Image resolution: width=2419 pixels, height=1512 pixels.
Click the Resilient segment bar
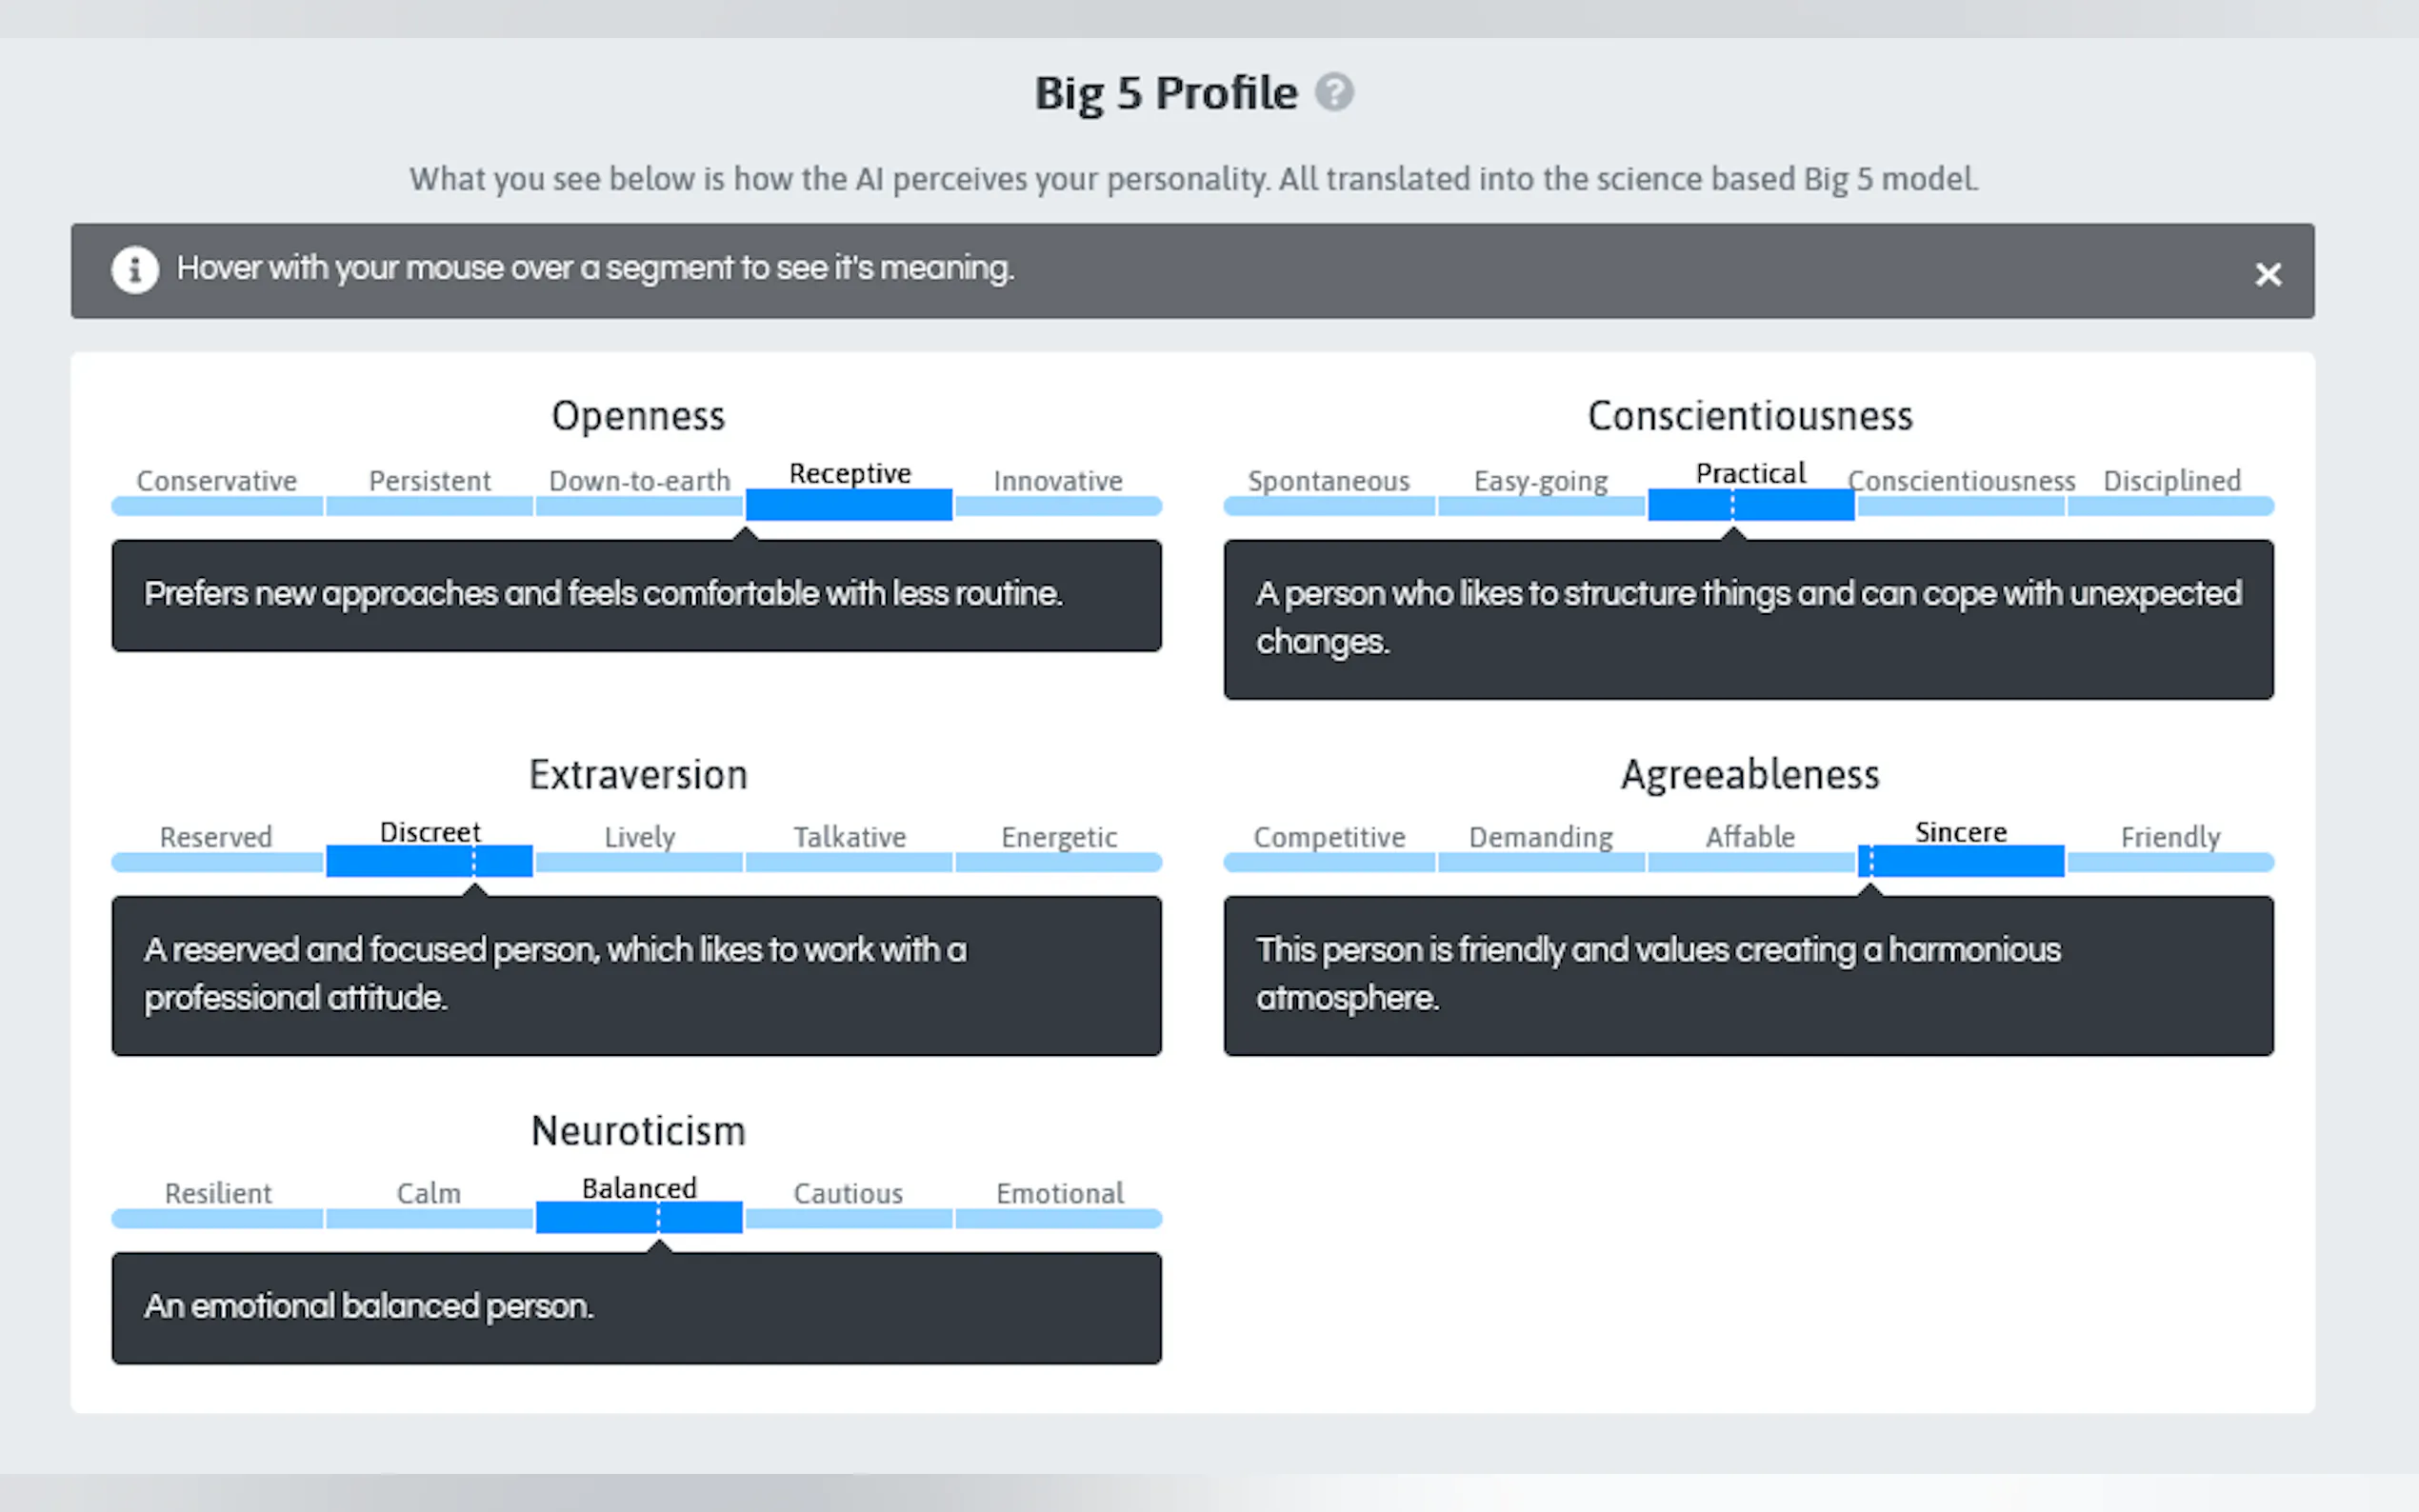pyautogui.click(x=217, y=1218)
